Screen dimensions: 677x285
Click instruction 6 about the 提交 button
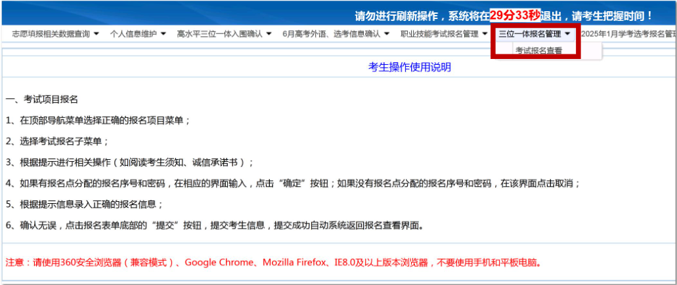[215, 225]
